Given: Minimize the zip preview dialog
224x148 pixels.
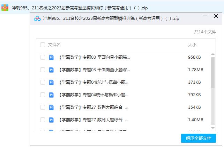Looking at the screenshot, I should click(x=206, y=16).
